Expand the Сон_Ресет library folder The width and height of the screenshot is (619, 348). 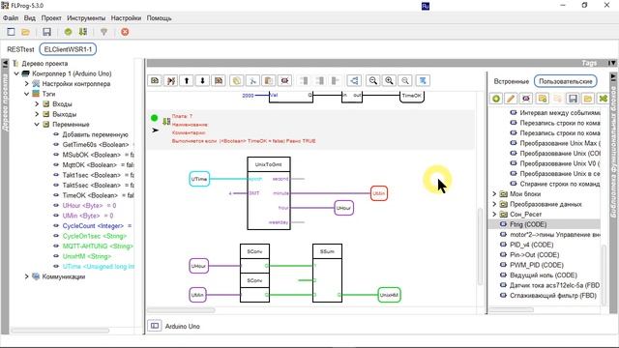click(x=494, y=215)
